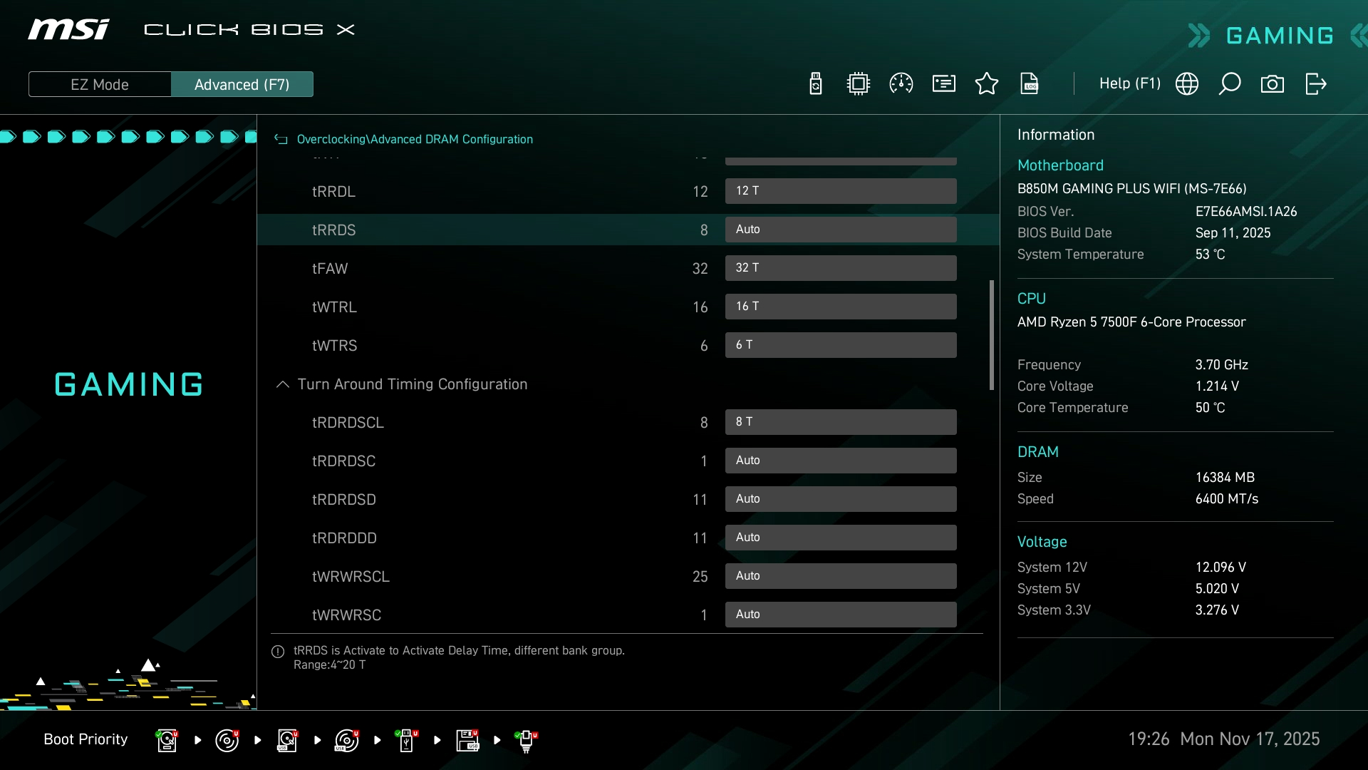Screen dimensions: 1368x770
Task: Select the tWTRS setting label
Action: coord(334,346)
